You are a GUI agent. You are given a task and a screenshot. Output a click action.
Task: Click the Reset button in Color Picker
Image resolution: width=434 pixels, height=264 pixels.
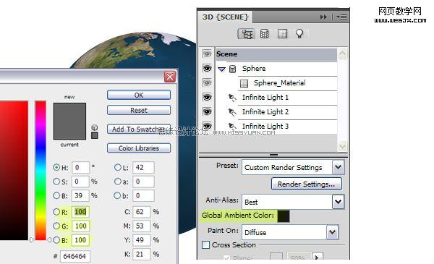click(x=139, y=110)
